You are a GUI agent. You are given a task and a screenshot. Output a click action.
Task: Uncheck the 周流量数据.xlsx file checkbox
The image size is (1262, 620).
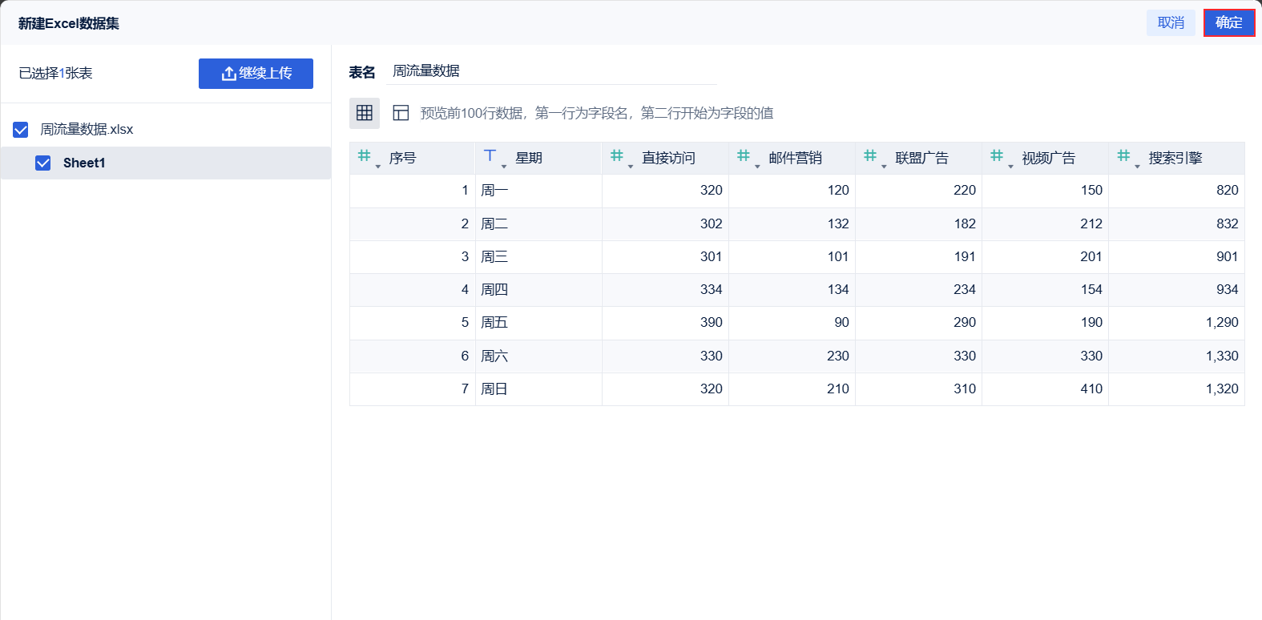(21, 130)
